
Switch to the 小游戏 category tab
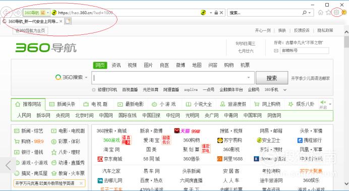[x=163, y=104]
